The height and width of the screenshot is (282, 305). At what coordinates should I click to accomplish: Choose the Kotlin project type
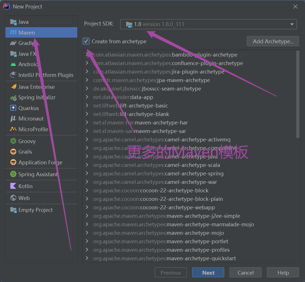pyautogui.click(x=41, y=186)
